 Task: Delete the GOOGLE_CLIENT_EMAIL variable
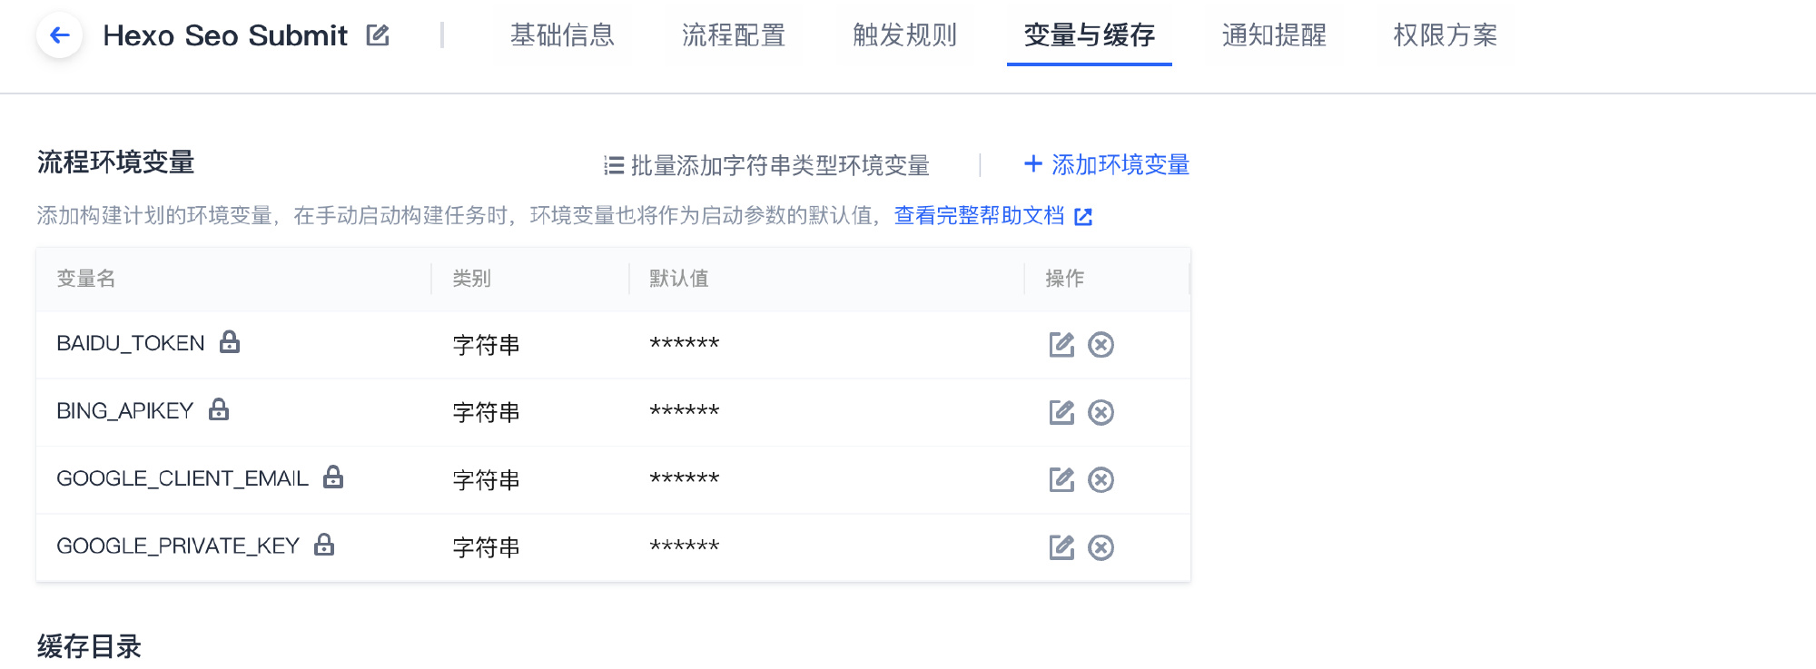tap(1101, 479)
